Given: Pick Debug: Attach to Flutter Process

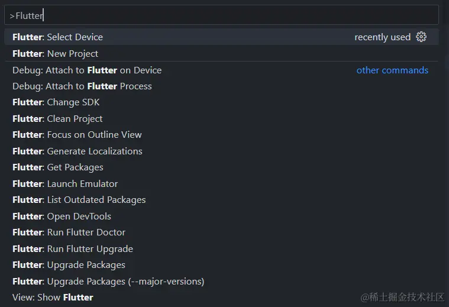Looking at the screenshot, I should [x=221, y=86].
